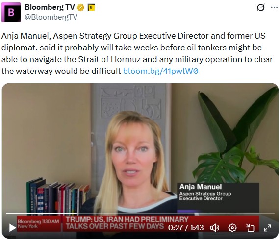Play the video with the play button
This screenshot has height=240, width=280.
tap(12, 228)
